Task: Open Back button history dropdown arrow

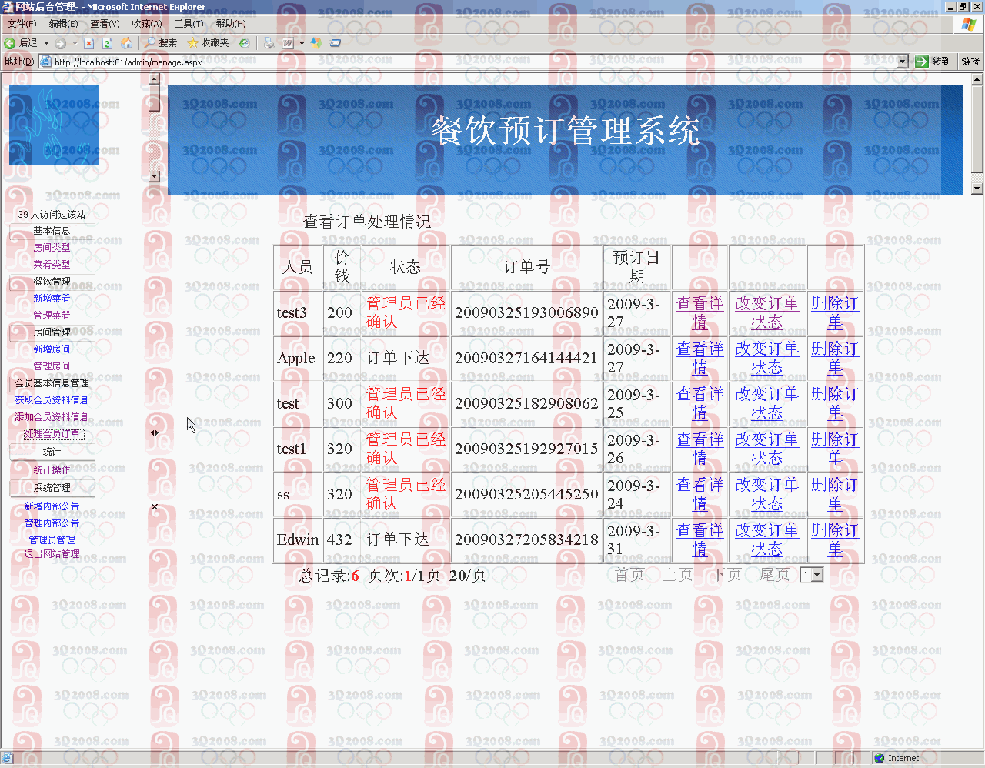Action: (46, 43)
